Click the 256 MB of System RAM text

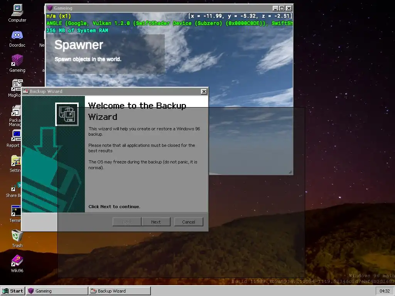pyautogui.click(x=77, y=30)
